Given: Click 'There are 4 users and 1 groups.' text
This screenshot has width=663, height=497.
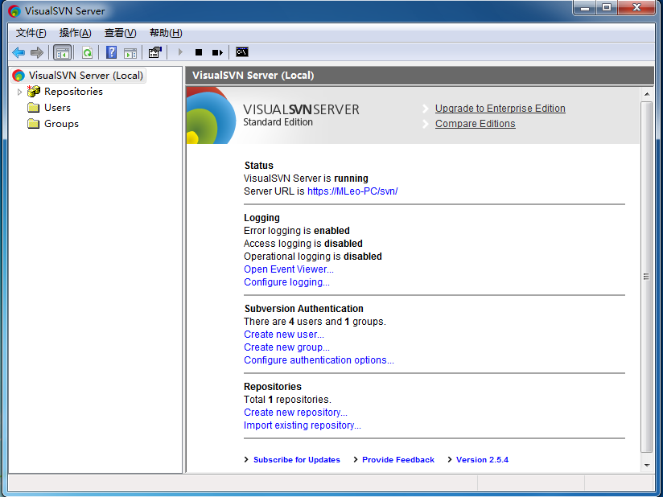Looking at the screenshot, I should (315, 322).
